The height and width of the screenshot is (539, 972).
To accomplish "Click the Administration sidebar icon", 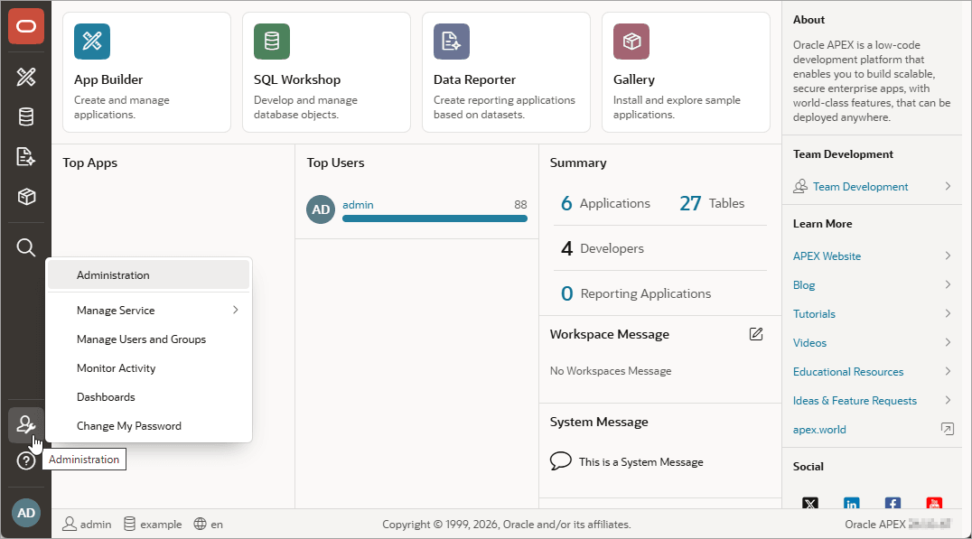I will pos(26,425).
